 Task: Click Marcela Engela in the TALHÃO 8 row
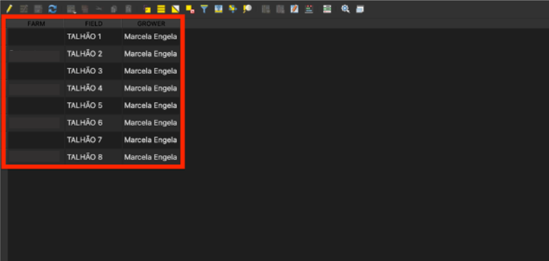tap(151, 157)
